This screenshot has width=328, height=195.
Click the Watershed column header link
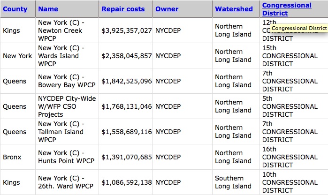234,9
